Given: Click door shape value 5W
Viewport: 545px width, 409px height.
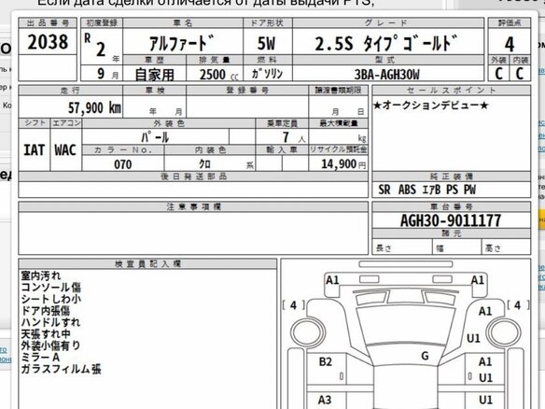Looking at the screenshot, I should (266, 44).
